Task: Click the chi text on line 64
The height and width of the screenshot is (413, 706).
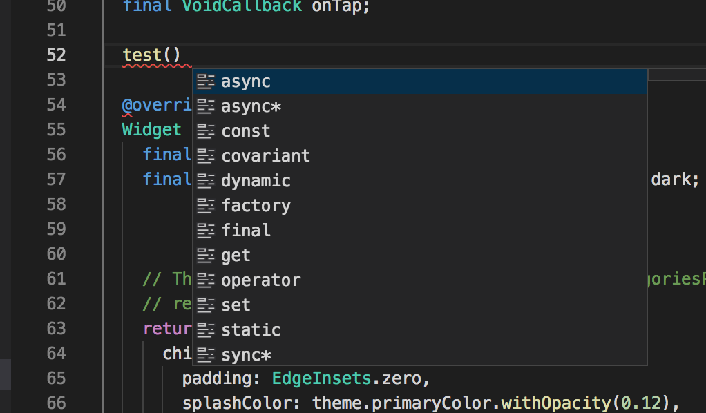Action: 178,354
